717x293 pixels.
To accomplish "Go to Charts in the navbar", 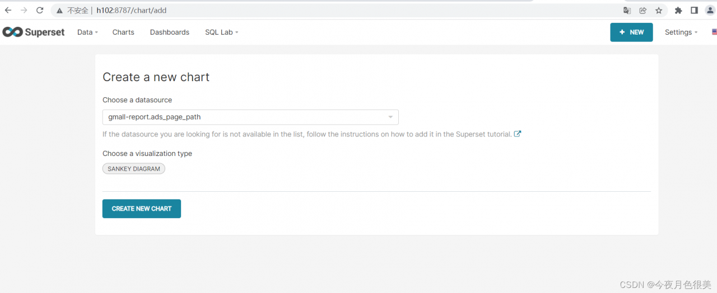I will point(123,32).
